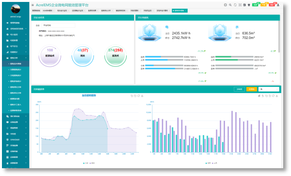Select the first submenu item under energy analysis

[16, 64]
